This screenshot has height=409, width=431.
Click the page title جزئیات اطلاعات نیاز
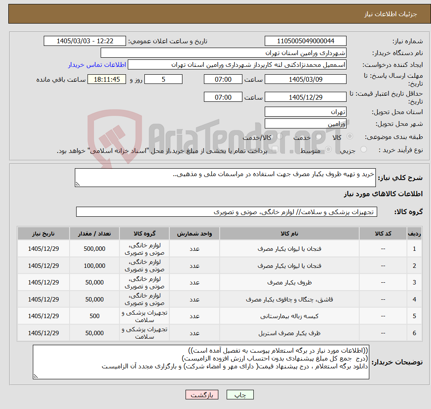click(x=391, y=14)
